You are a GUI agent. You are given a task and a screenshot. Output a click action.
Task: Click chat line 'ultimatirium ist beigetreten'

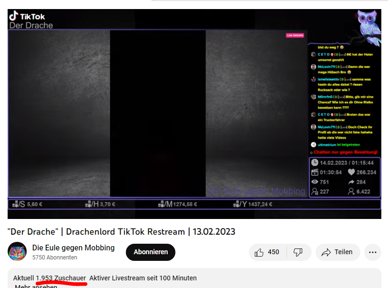339,145
